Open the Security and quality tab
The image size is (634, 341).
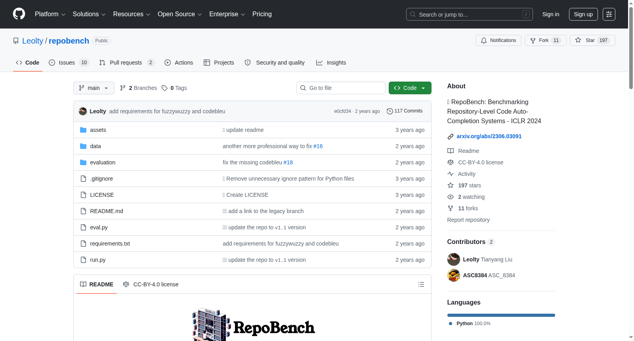coord(275,63)
